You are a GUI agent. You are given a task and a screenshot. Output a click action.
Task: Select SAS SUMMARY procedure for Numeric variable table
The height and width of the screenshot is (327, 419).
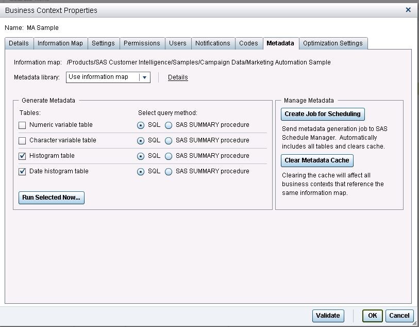coord(169,125)
